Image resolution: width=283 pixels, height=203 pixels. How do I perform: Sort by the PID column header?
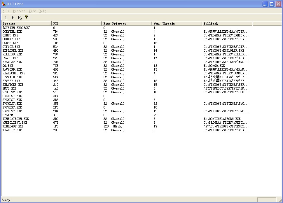(x=76, y=24)
